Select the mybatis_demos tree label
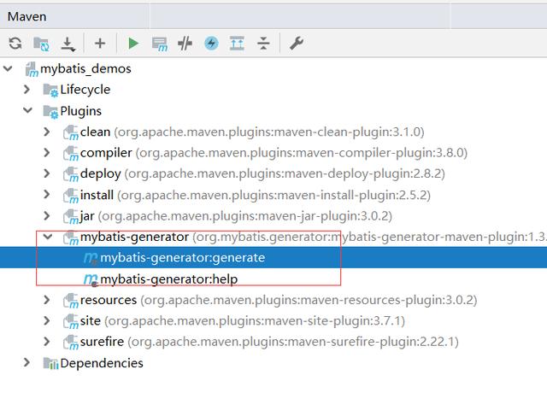Screen dimensions: 547x393 point(85,68)
